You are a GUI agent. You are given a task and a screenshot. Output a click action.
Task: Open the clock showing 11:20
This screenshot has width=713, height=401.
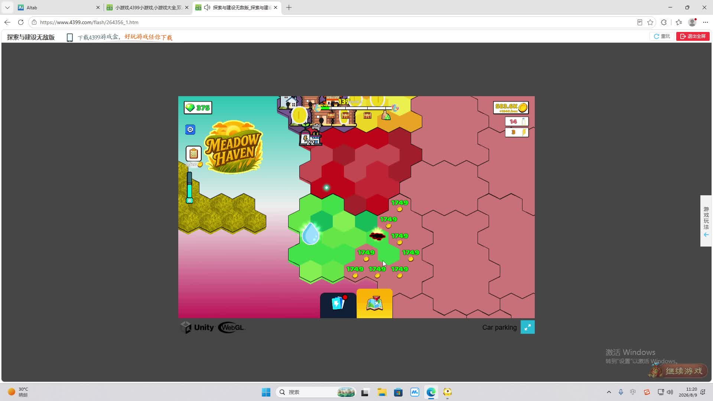point(688,392)
